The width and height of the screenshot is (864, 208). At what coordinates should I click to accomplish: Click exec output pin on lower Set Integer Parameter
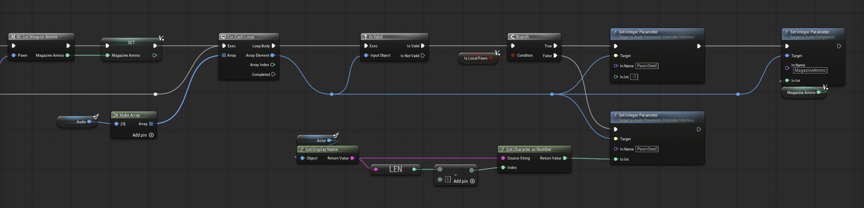[x=699, y=129]
